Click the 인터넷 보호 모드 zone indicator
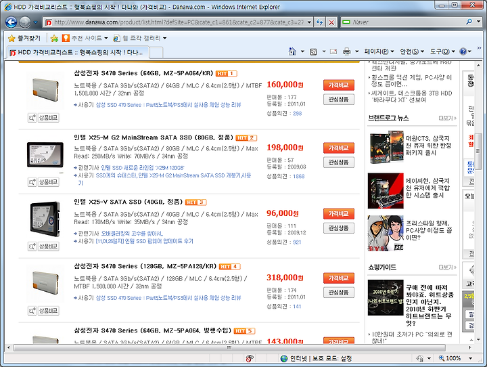487x367 pixels. coord(316,359)
